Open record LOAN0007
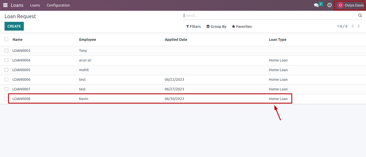This screenshot has height=157, width=366. pyautogui.click(x=21, y=89)
